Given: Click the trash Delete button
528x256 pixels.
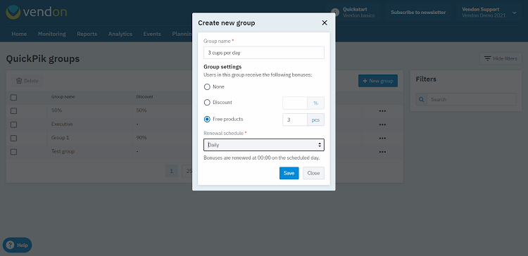Looking at the screenshot, I should tap(27, 81).
